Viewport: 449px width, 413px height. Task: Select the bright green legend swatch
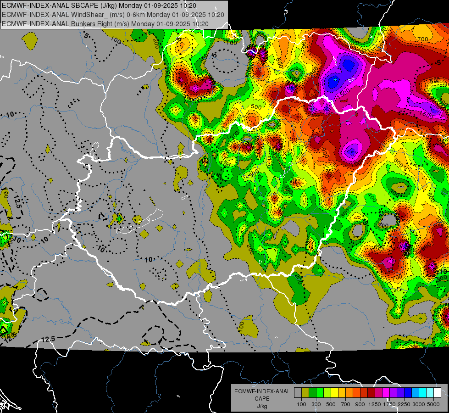pyautogui.click(x=320, y=393)
